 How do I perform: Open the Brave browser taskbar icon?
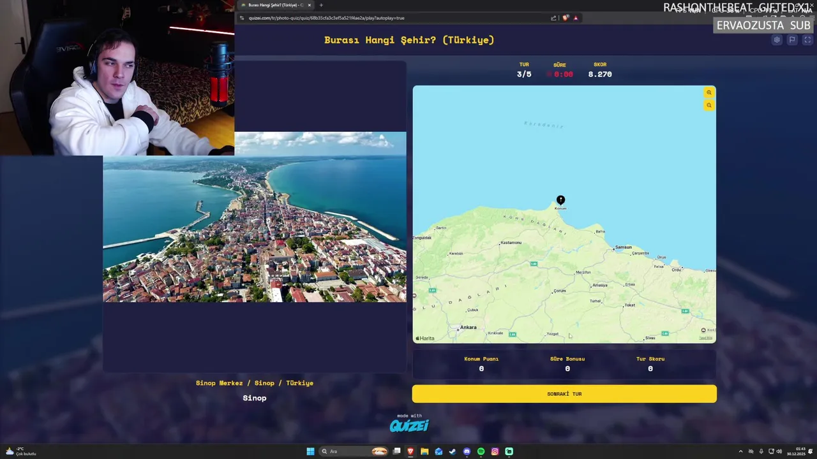point(410,451)
